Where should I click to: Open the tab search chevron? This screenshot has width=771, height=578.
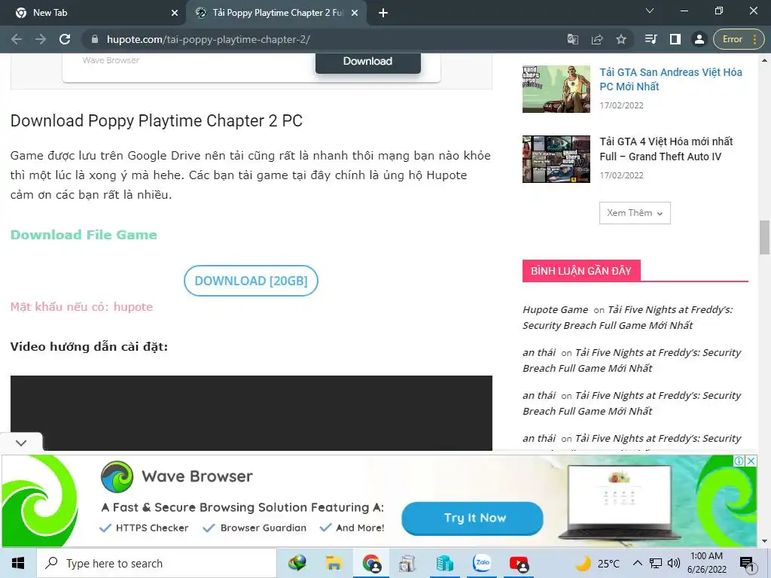tap(650, 11)
